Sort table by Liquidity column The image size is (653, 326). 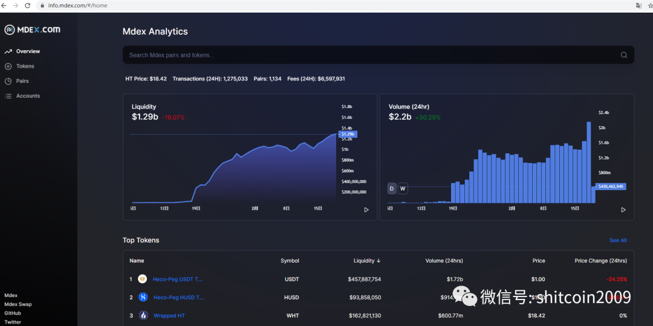point(367,261)
